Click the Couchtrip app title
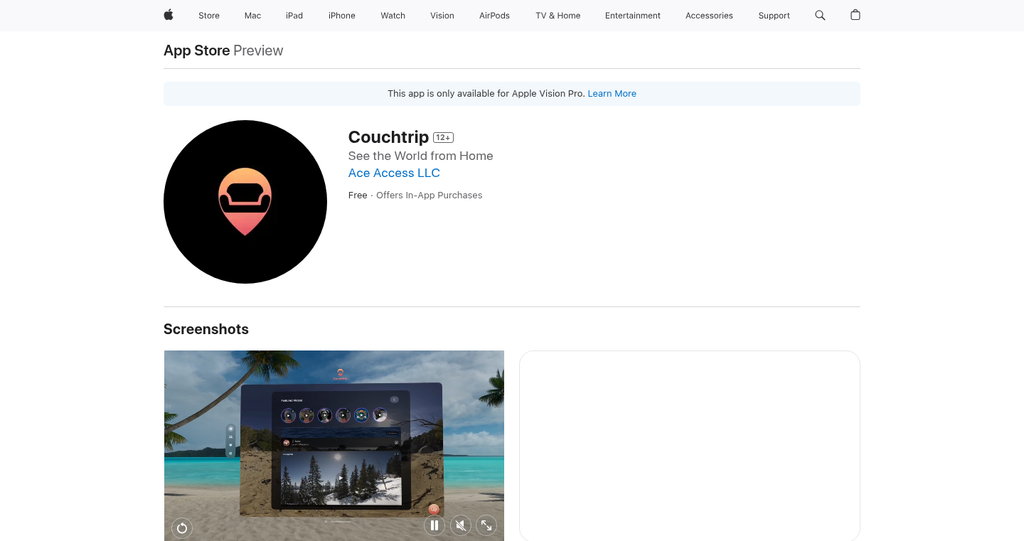 (388, 137)
